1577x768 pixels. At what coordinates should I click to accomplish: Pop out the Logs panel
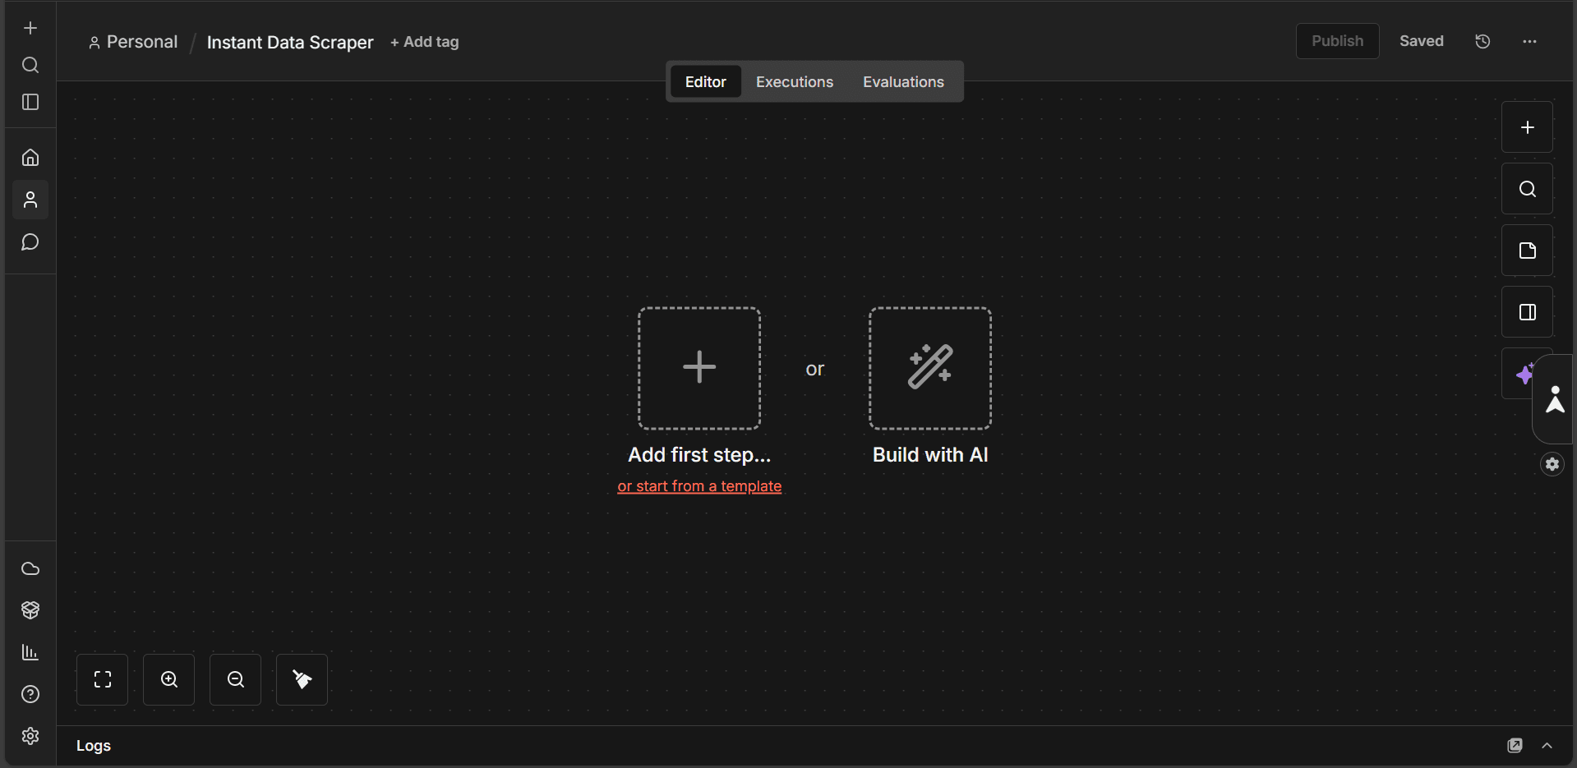(x=1515, y=745)
